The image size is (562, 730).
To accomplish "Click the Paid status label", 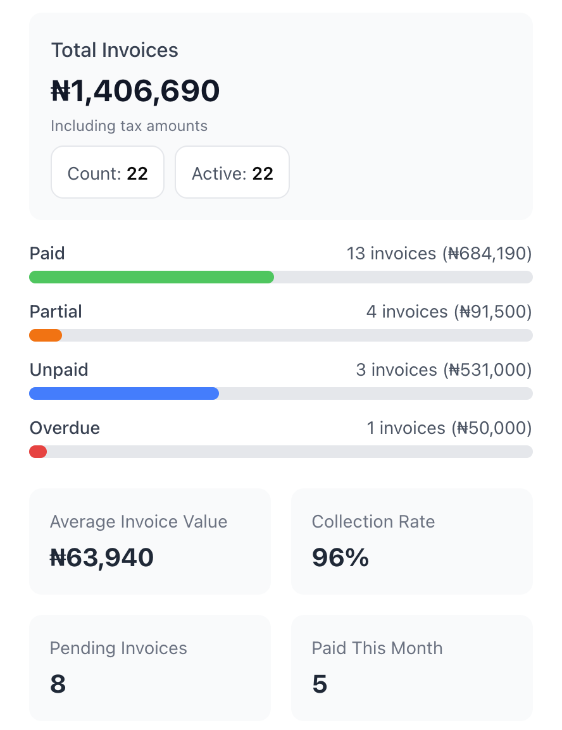I will (47, 253).
